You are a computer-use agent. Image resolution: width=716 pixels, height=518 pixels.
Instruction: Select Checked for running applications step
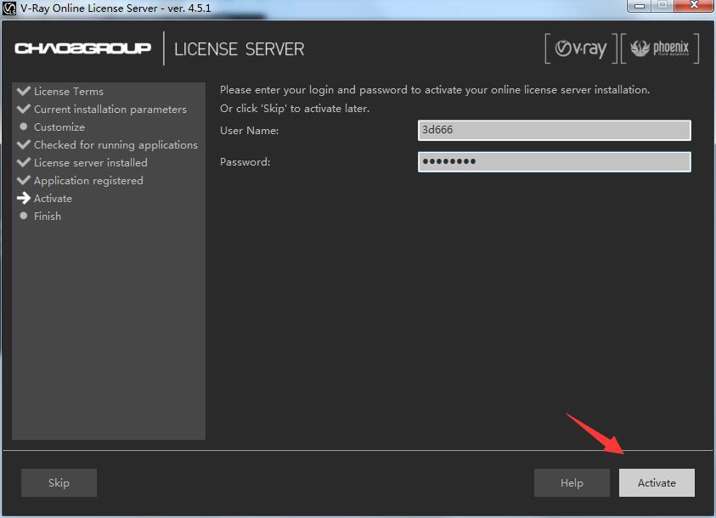[x=116, y=144]
